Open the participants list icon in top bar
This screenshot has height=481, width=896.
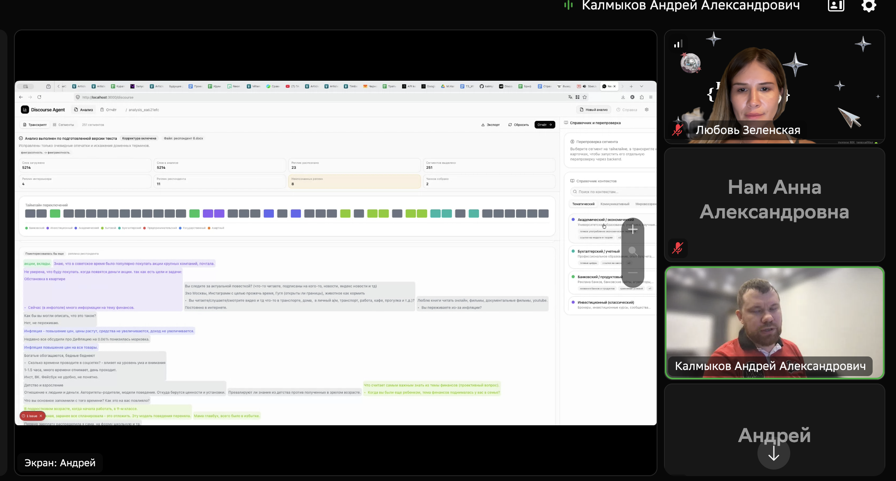coord(836,5)
